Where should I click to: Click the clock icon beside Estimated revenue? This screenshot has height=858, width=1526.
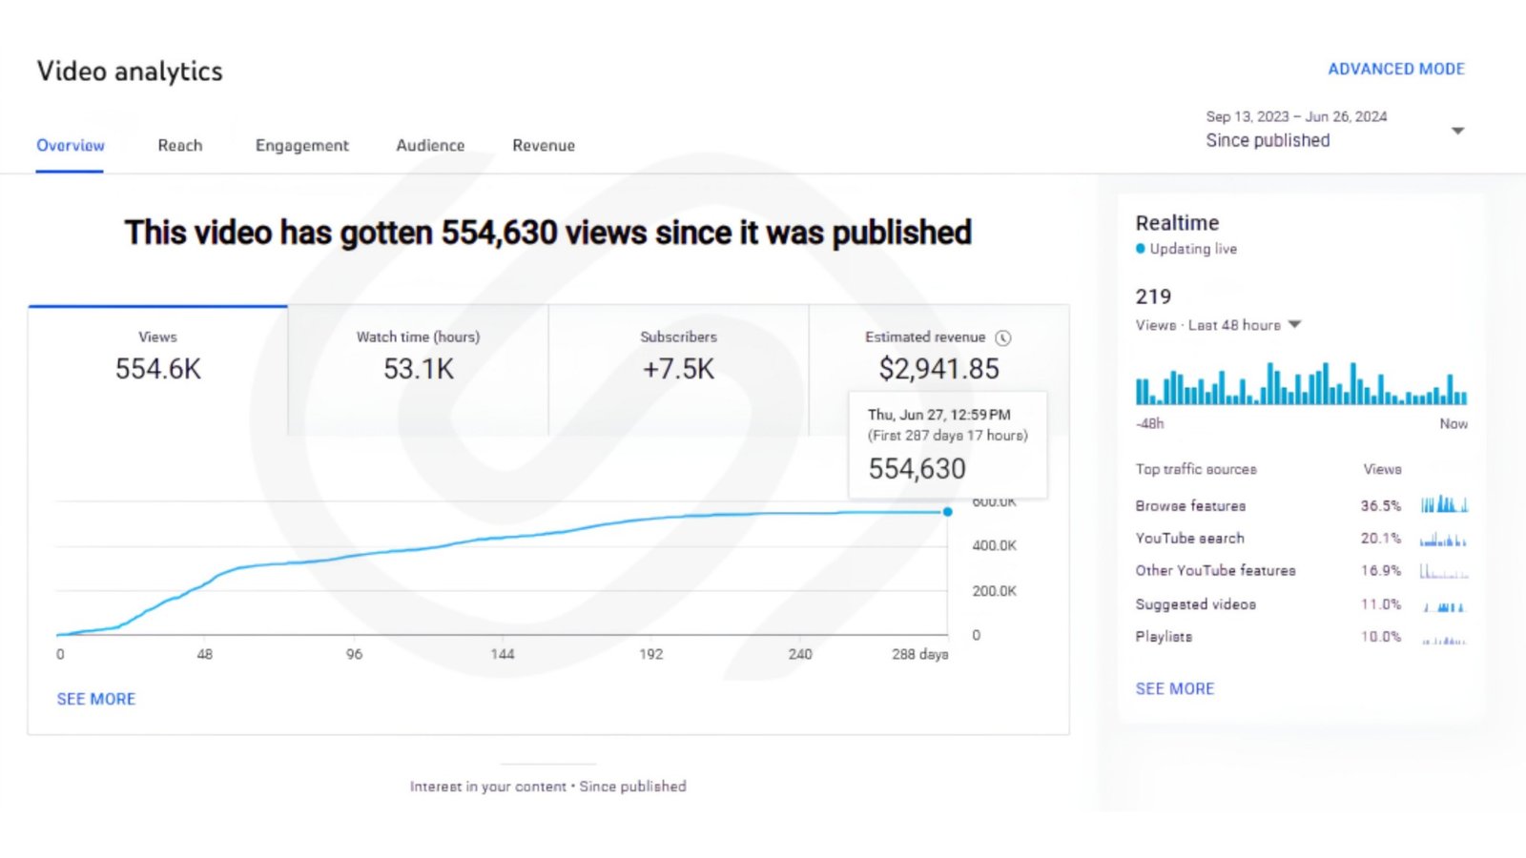pos(1003,337)
